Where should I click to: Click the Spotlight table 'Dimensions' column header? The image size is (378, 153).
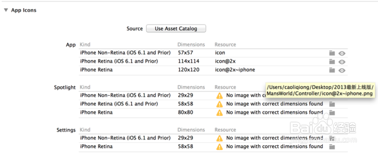click(x=191, y=87)
